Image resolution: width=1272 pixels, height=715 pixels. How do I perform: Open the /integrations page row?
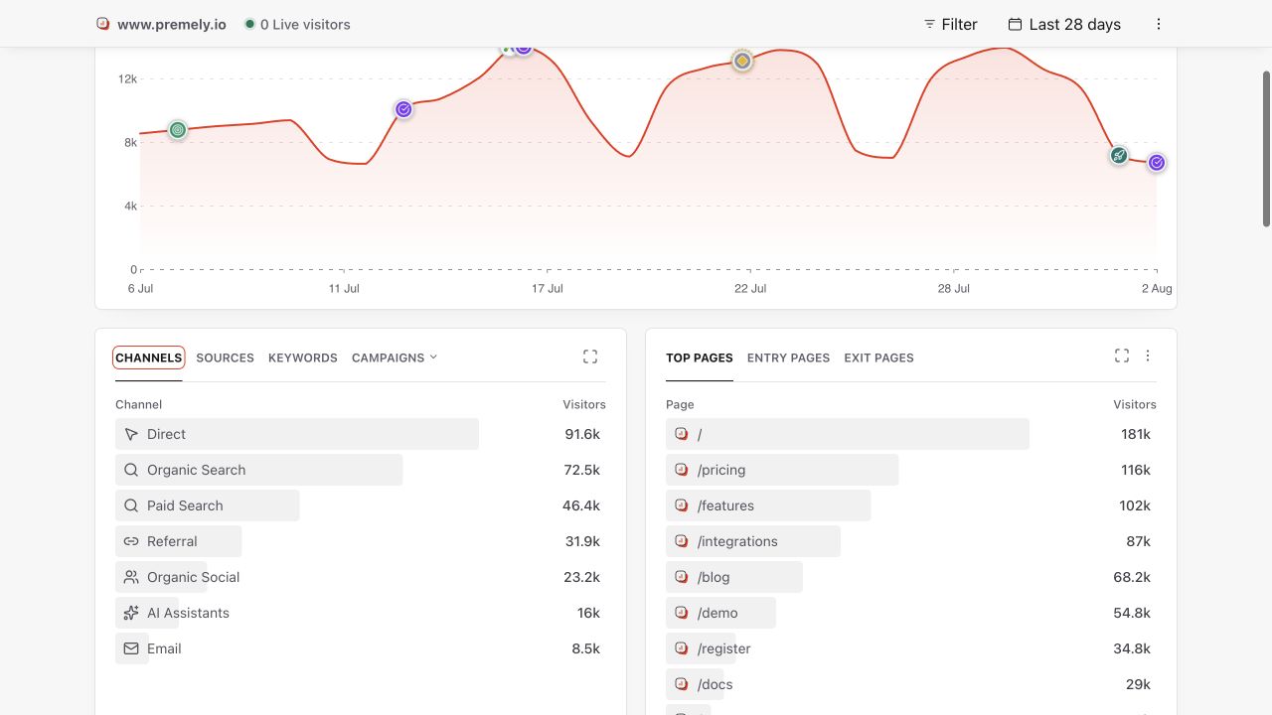pyautogui.click(x=911, y=541)
